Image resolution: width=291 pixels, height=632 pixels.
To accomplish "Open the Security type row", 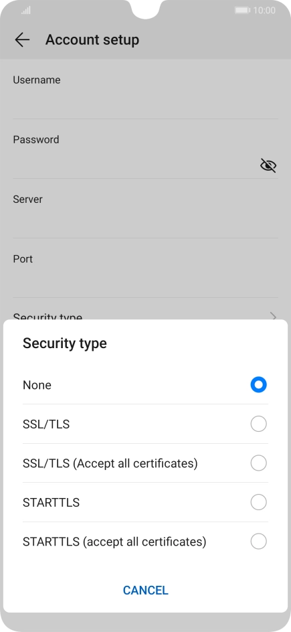I will 145,311.
